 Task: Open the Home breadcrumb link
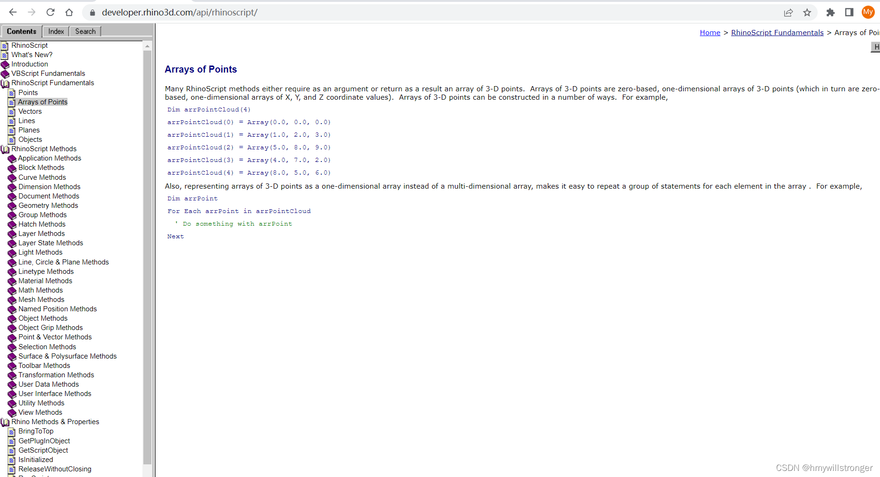coord(709,32)
